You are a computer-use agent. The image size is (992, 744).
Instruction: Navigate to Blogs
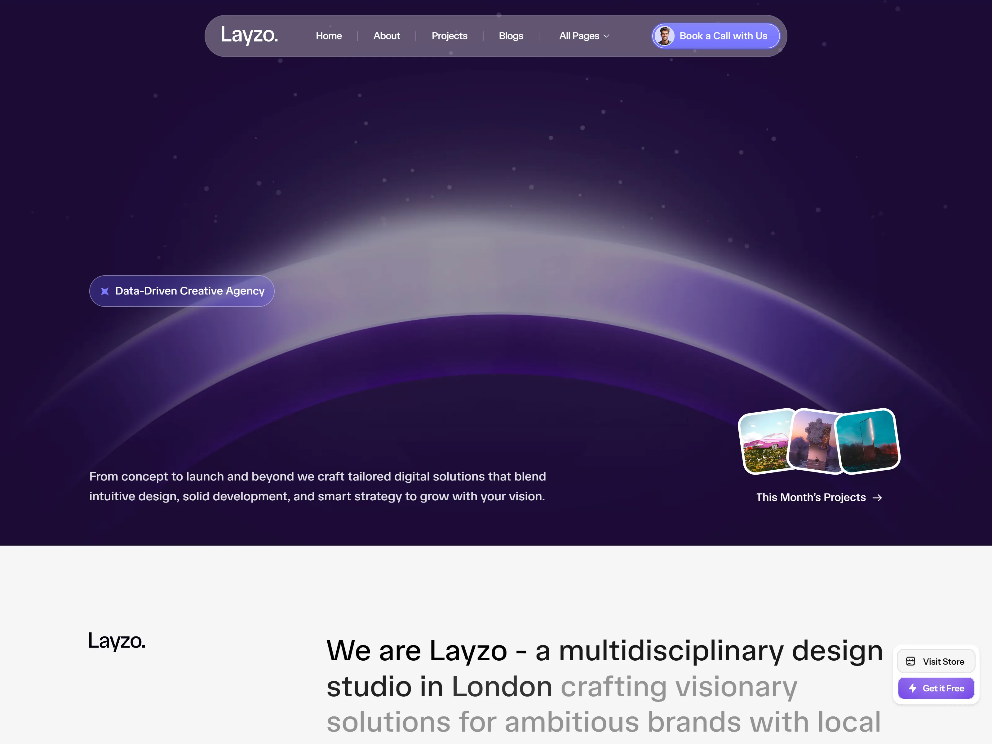[511, 36]
